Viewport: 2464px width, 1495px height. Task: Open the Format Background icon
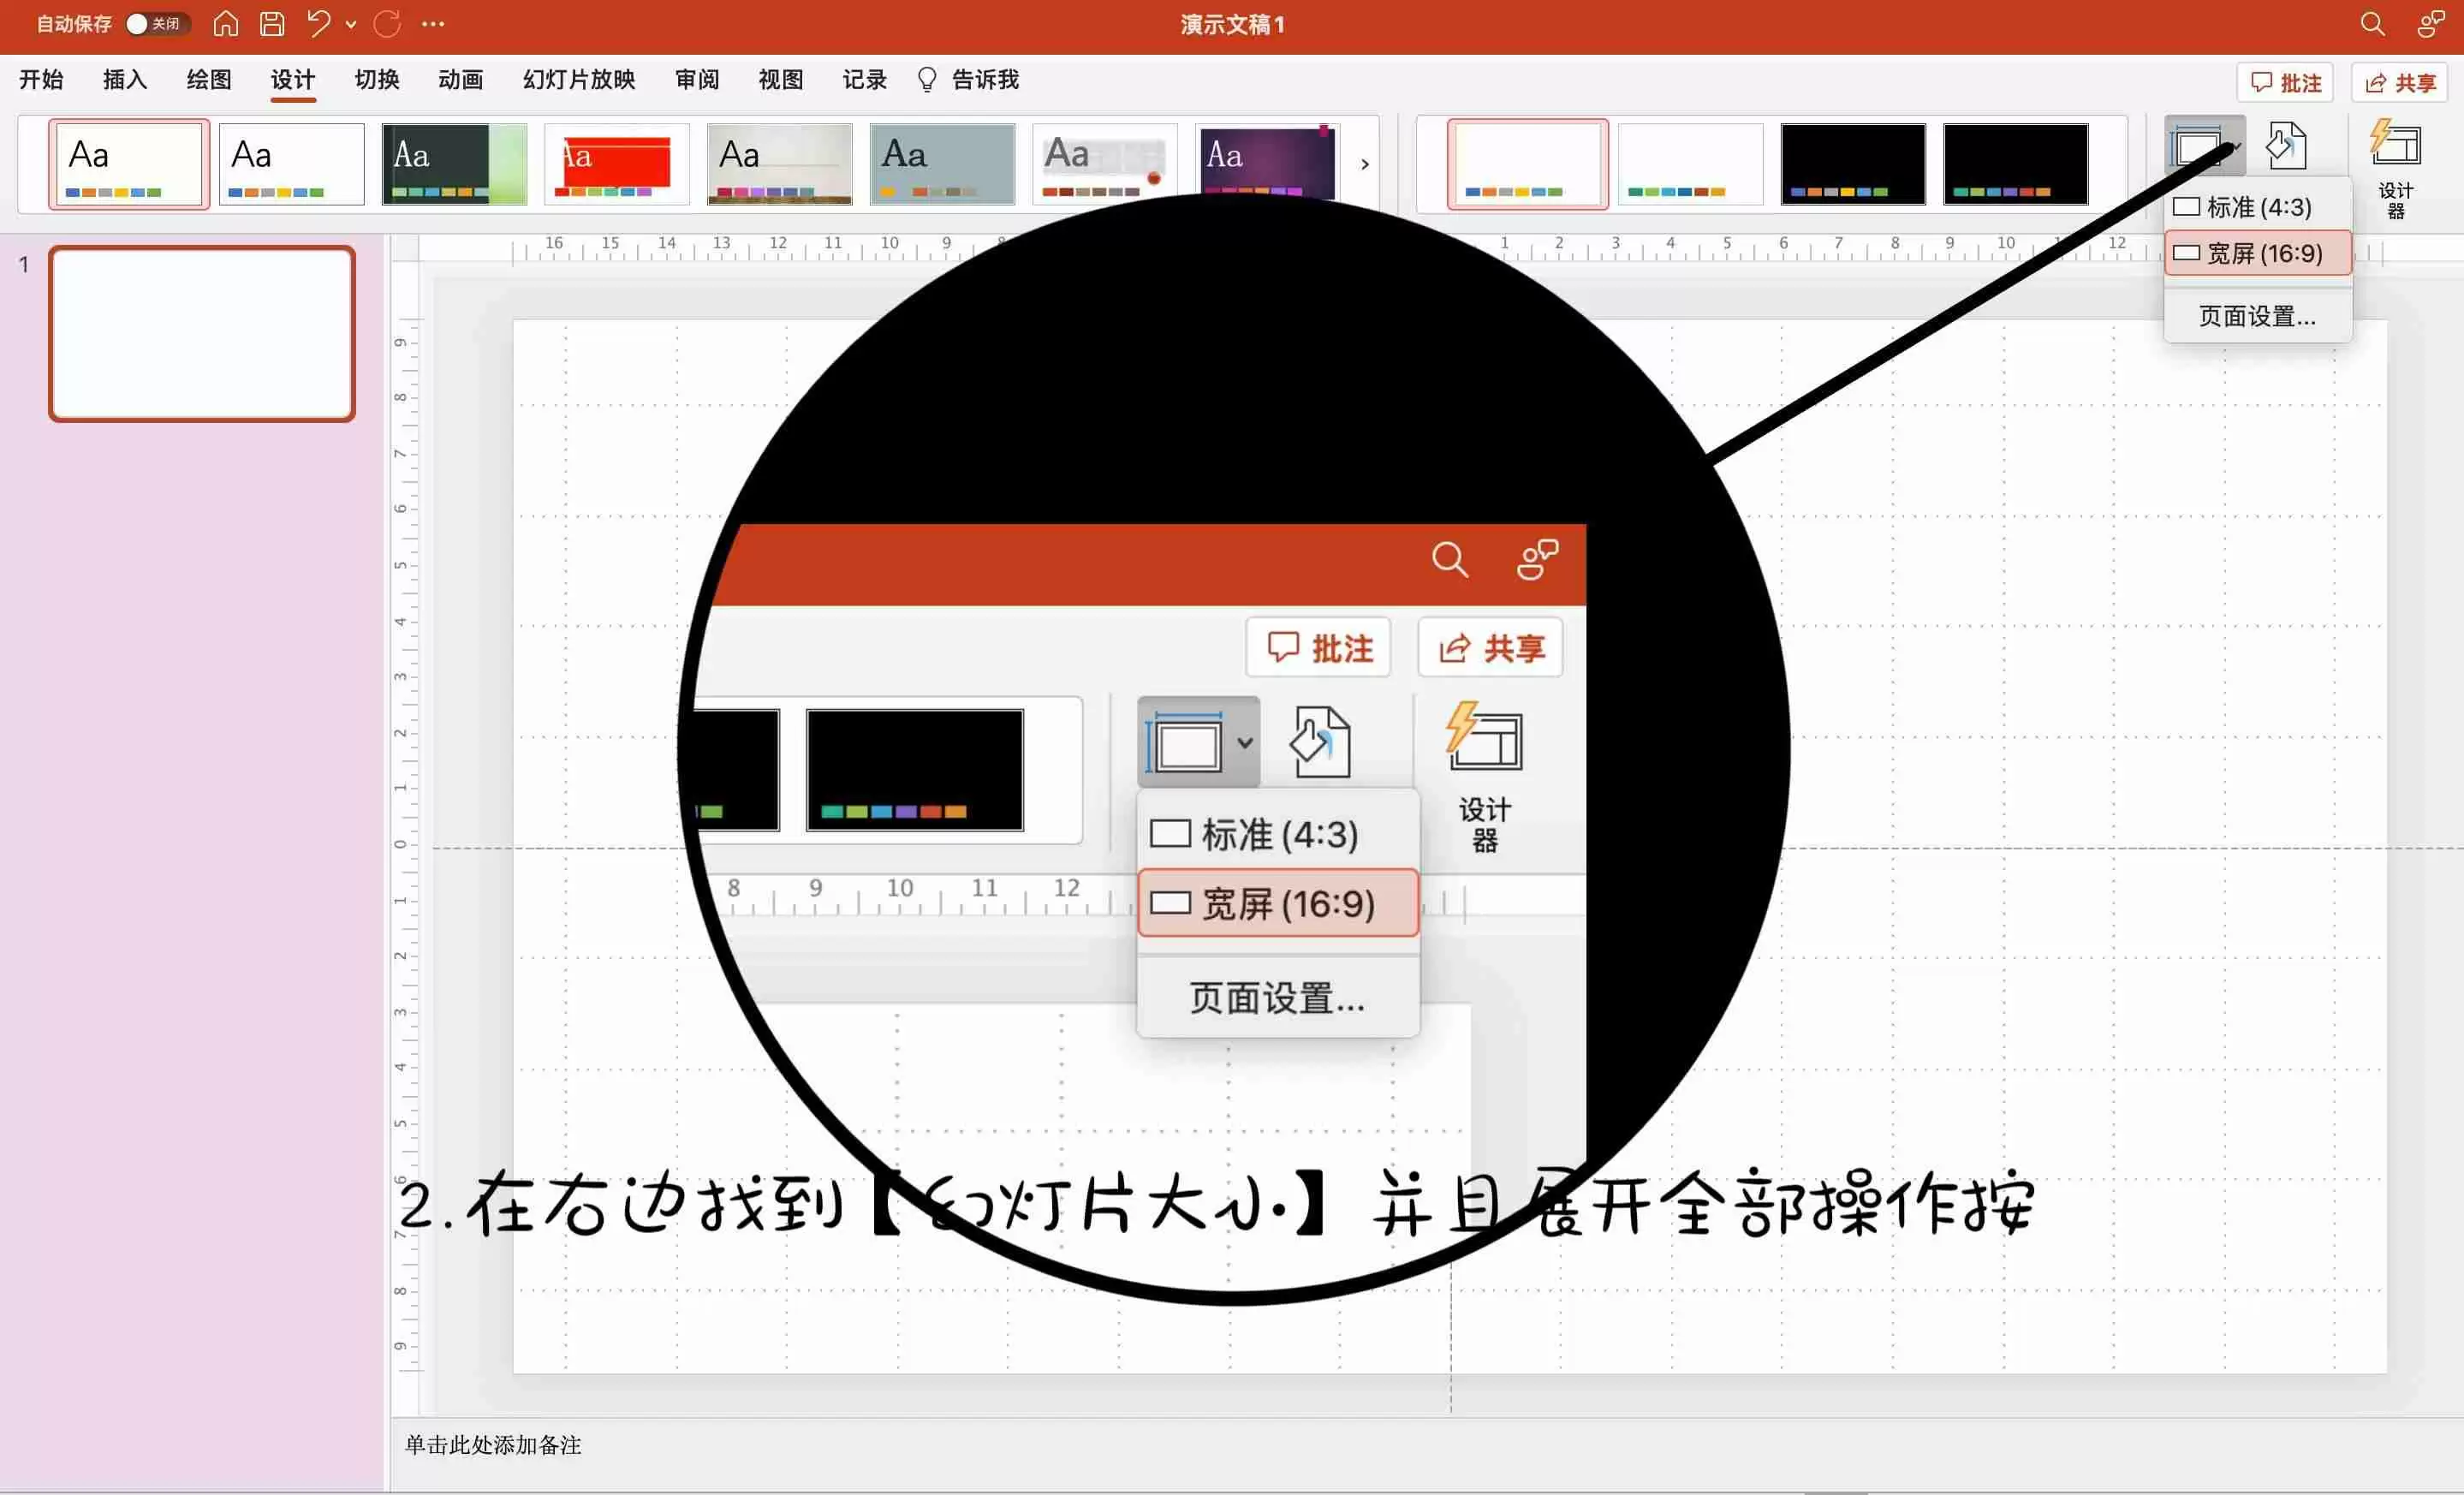[2287, 146]
